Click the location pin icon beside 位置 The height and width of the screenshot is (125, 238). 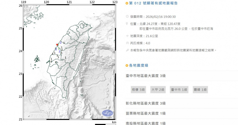pos(127,24)
